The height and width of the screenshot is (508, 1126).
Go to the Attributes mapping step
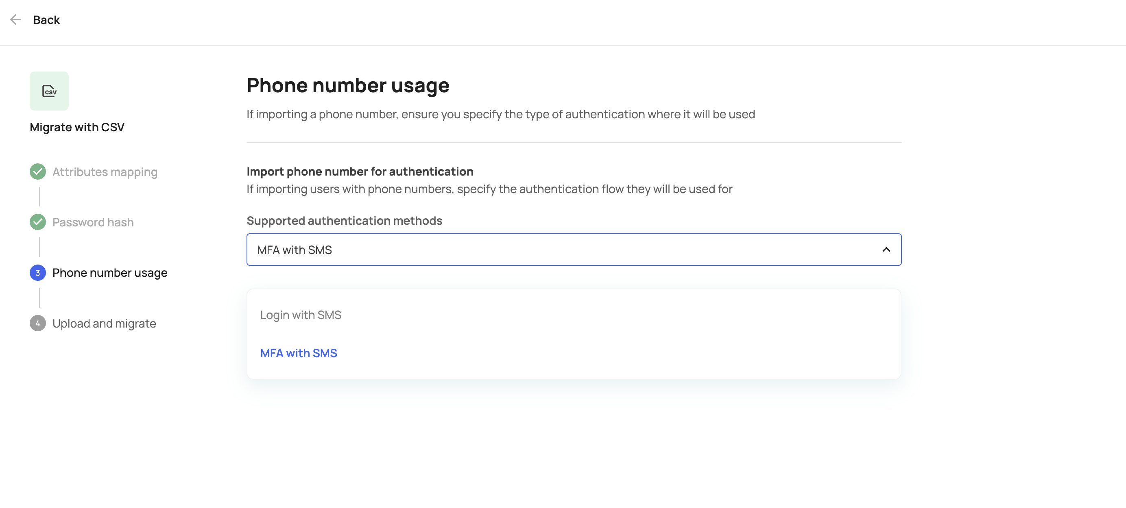point(105,171)
